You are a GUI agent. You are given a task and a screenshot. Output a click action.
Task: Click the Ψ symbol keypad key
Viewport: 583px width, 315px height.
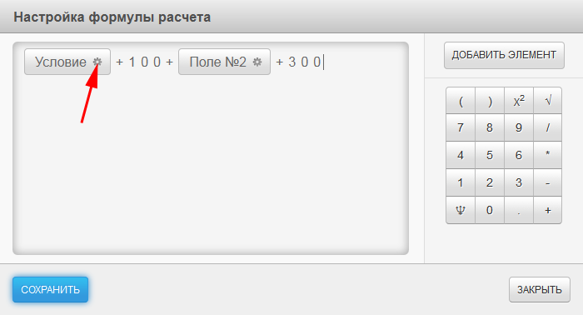click(x=461, y=210)
